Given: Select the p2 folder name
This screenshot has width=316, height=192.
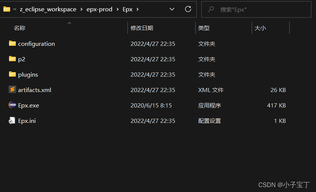Looking at the screenshot, I should tap(21, 59).
